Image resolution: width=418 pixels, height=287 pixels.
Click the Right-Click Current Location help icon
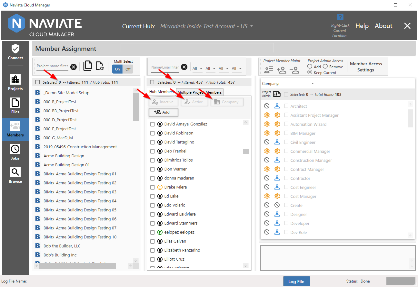coord(340,17)
